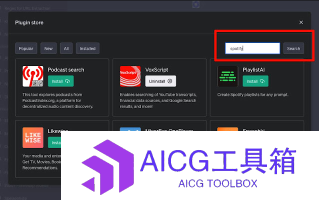The image size is (319, 200).
Task: Focus the plugin search field containing spotify
Action: click(252, 48)
